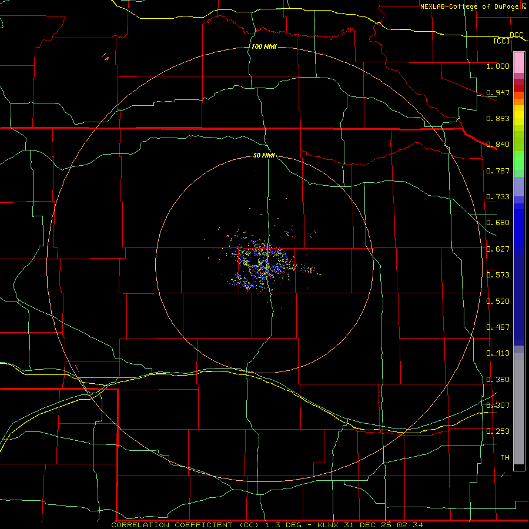Select the 0.360 scale value

[498, 380]
